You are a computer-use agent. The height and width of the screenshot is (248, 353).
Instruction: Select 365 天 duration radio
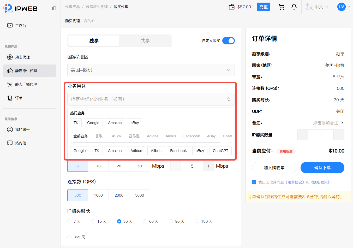(x=69, y=237)
